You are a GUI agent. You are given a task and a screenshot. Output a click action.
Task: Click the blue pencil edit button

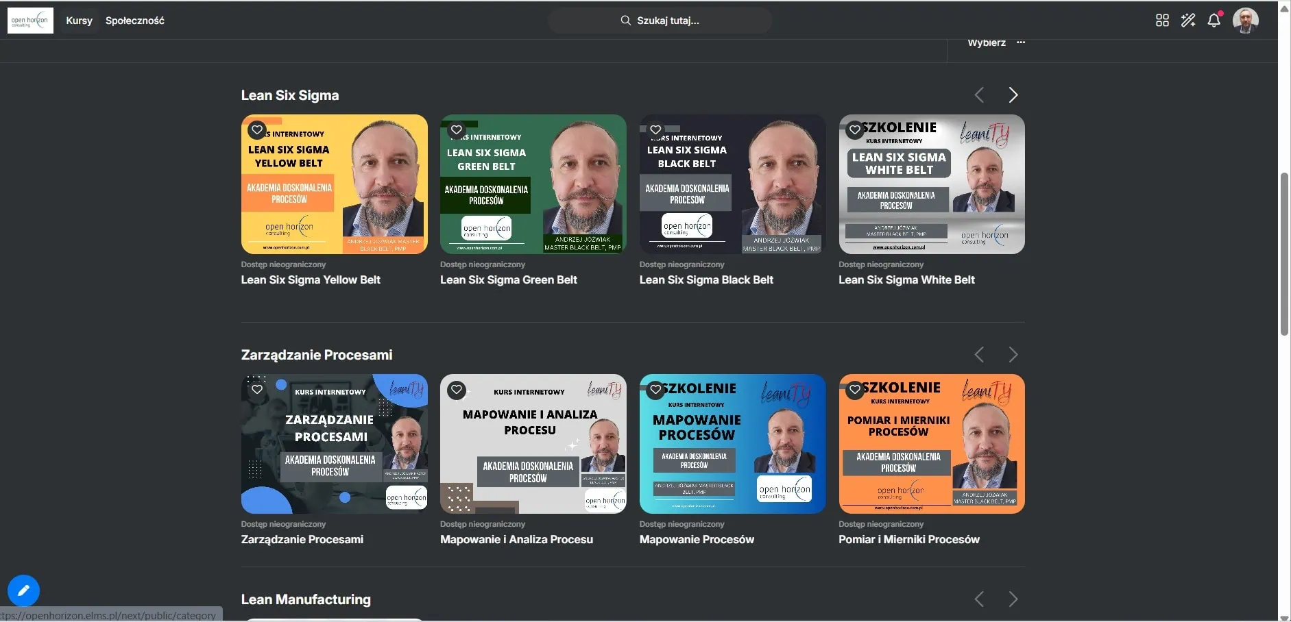[23, 590]
